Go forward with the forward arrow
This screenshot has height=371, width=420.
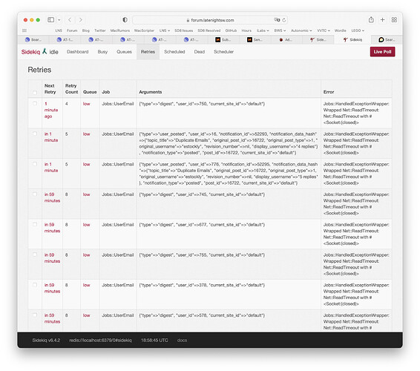81,20
